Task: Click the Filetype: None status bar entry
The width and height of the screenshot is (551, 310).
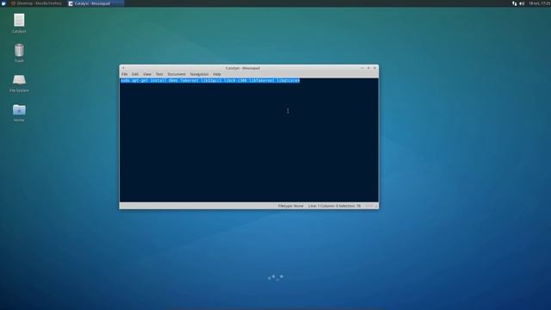Action: [x=291, y=206]
